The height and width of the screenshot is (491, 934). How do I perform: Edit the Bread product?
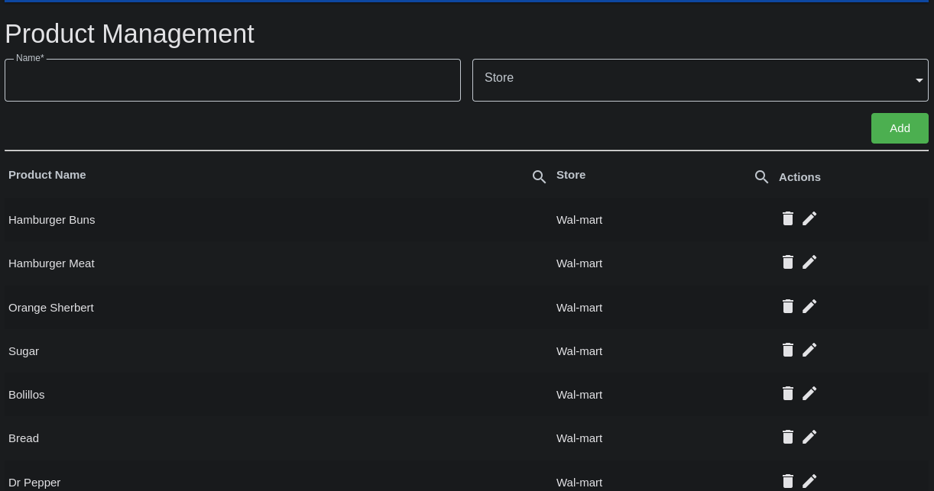[x=809, y=437]
